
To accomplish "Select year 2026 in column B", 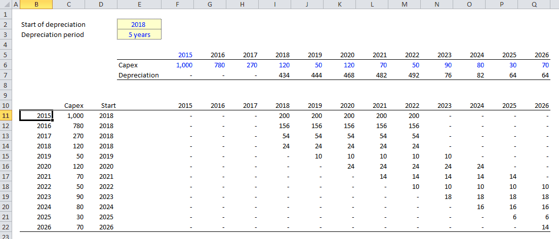I will point(44,227).
